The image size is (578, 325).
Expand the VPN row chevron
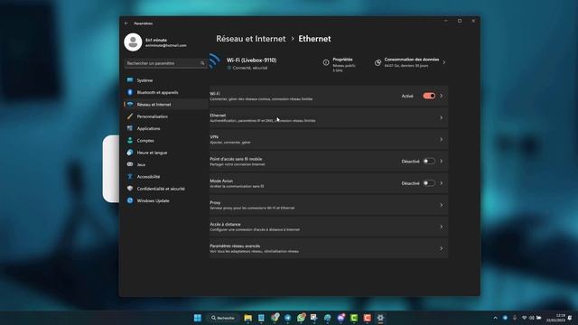[x=442, y=139]
